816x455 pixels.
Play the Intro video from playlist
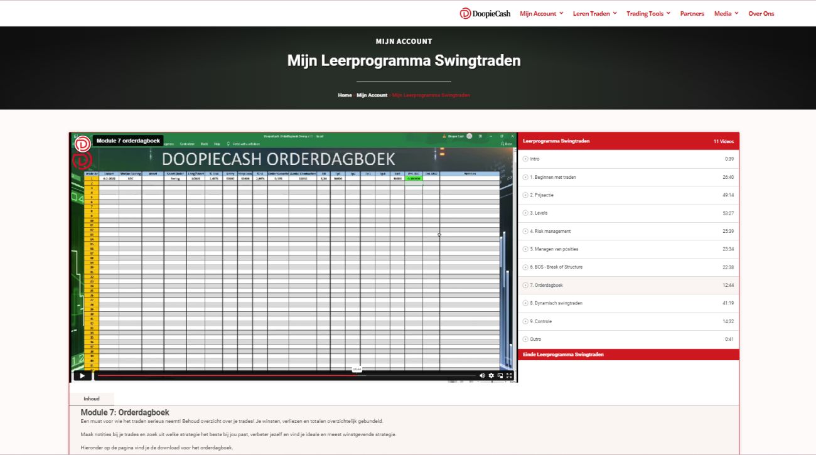click(x=628, y=159)
